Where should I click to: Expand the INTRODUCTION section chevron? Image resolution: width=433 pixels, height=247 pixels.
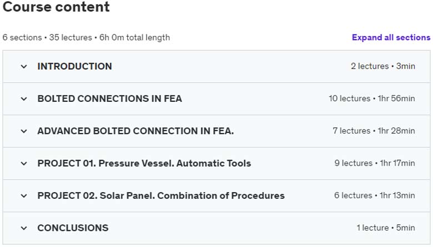(x=24, y=66)
